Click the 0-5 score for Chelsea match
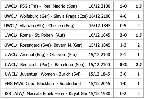This screenshot has width=145, height=99. [x=123, y=26]
